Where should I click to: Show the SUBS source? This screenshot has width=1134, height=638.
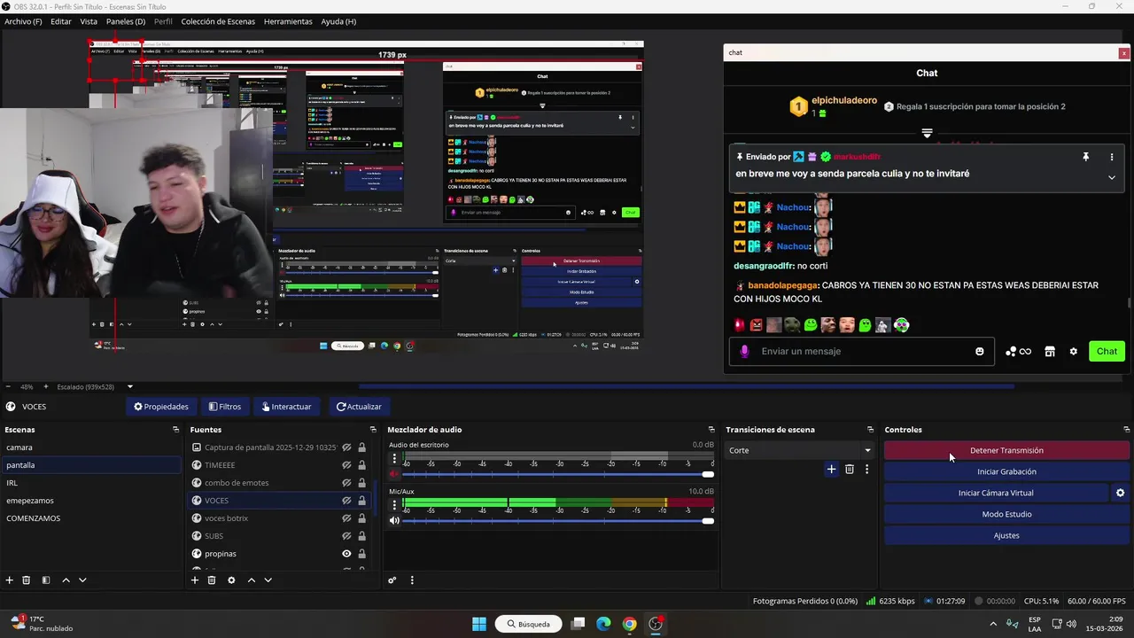click(x=347, y=536)
